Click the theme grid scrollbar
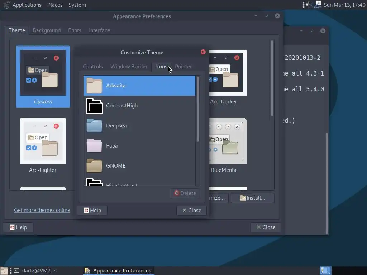Image resolution: width=367 pixels, height=275 pixels. pyautogui.click(x=272, y=78)
